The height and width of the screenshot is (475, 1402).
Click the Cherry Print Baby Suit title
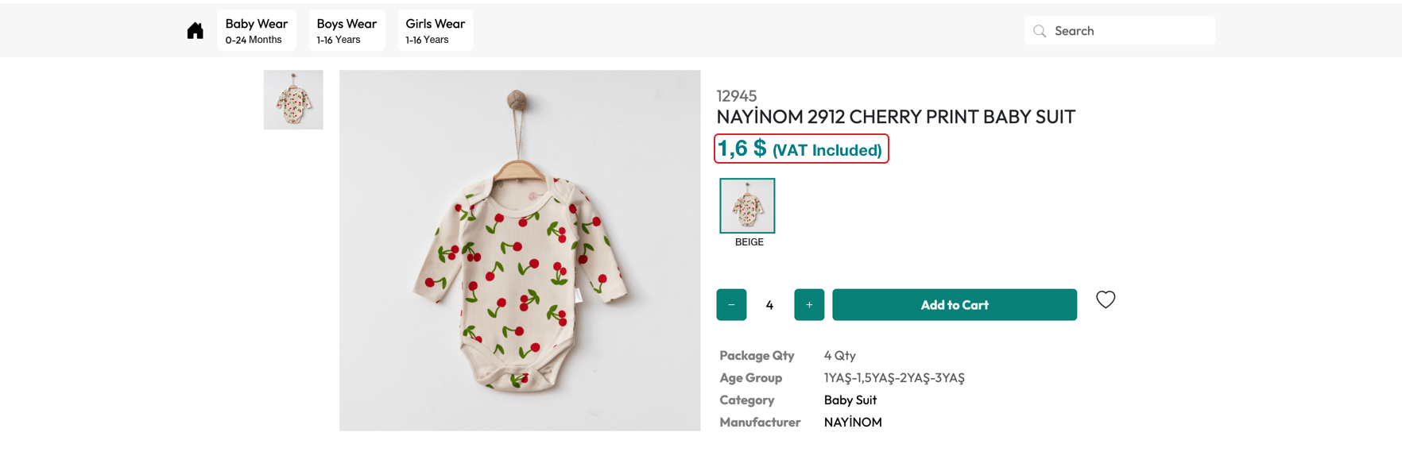[896, 117]
